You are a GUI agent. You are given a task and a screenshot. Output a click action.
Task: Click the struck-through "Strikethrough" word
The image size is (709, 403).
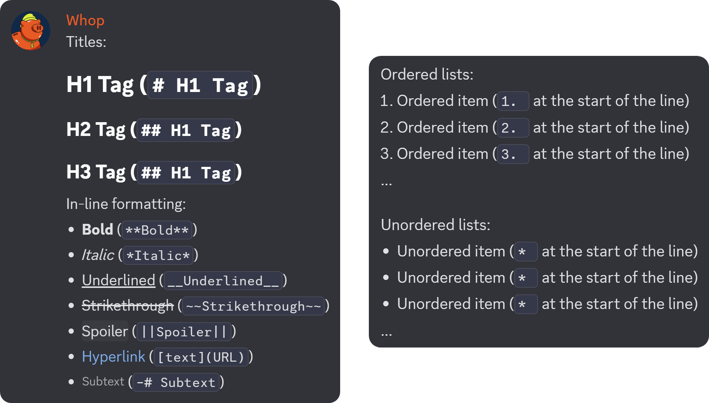127,306
